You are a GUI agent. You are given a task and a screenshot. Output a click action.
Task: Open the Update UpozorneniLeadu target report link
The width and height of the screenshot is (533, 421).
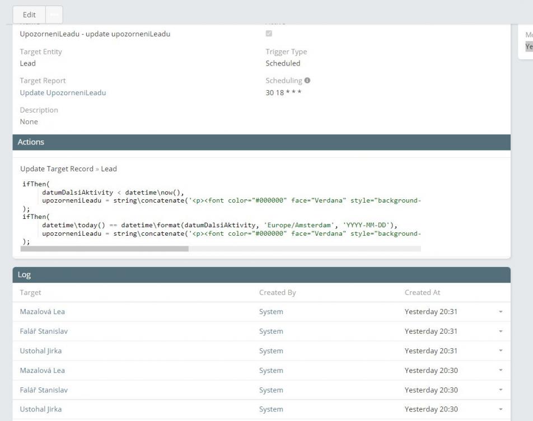tap(63, 93)
